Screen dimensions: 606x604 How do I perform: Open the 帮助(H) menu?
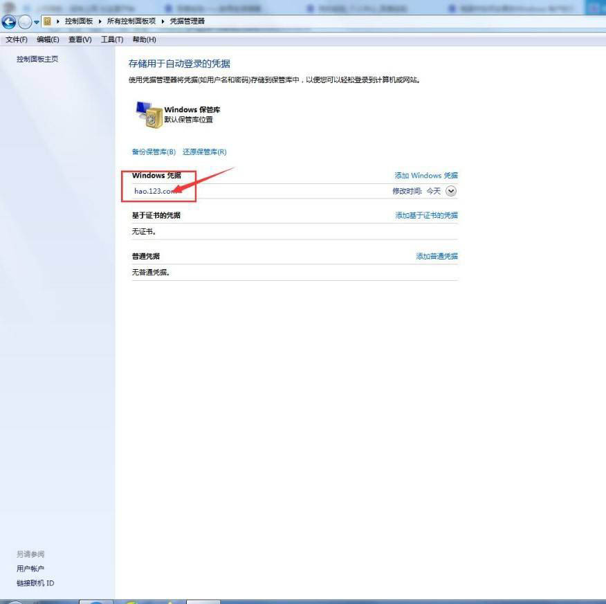click(144, 39)
